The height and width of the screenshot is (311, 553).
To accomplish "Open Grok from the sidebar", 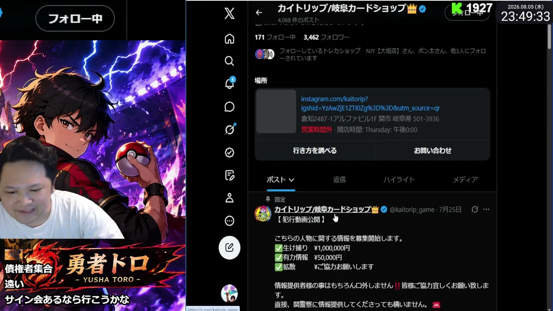I will pos(229,129).
